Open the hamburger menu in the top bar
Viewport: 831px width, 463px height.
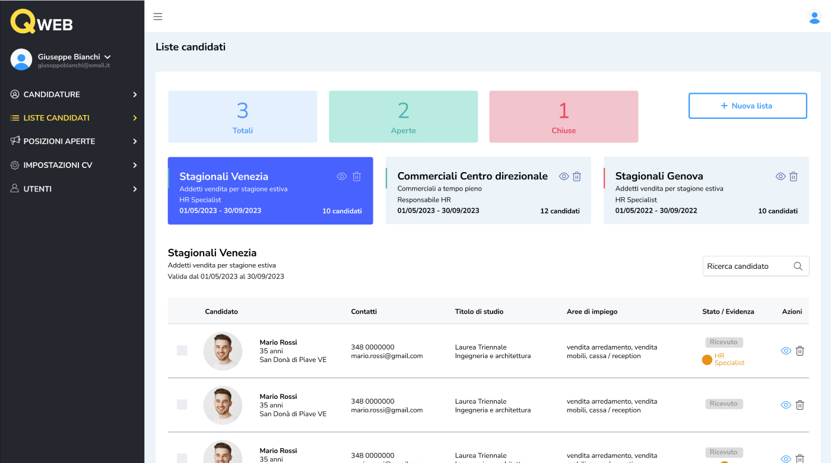point(157,17)
